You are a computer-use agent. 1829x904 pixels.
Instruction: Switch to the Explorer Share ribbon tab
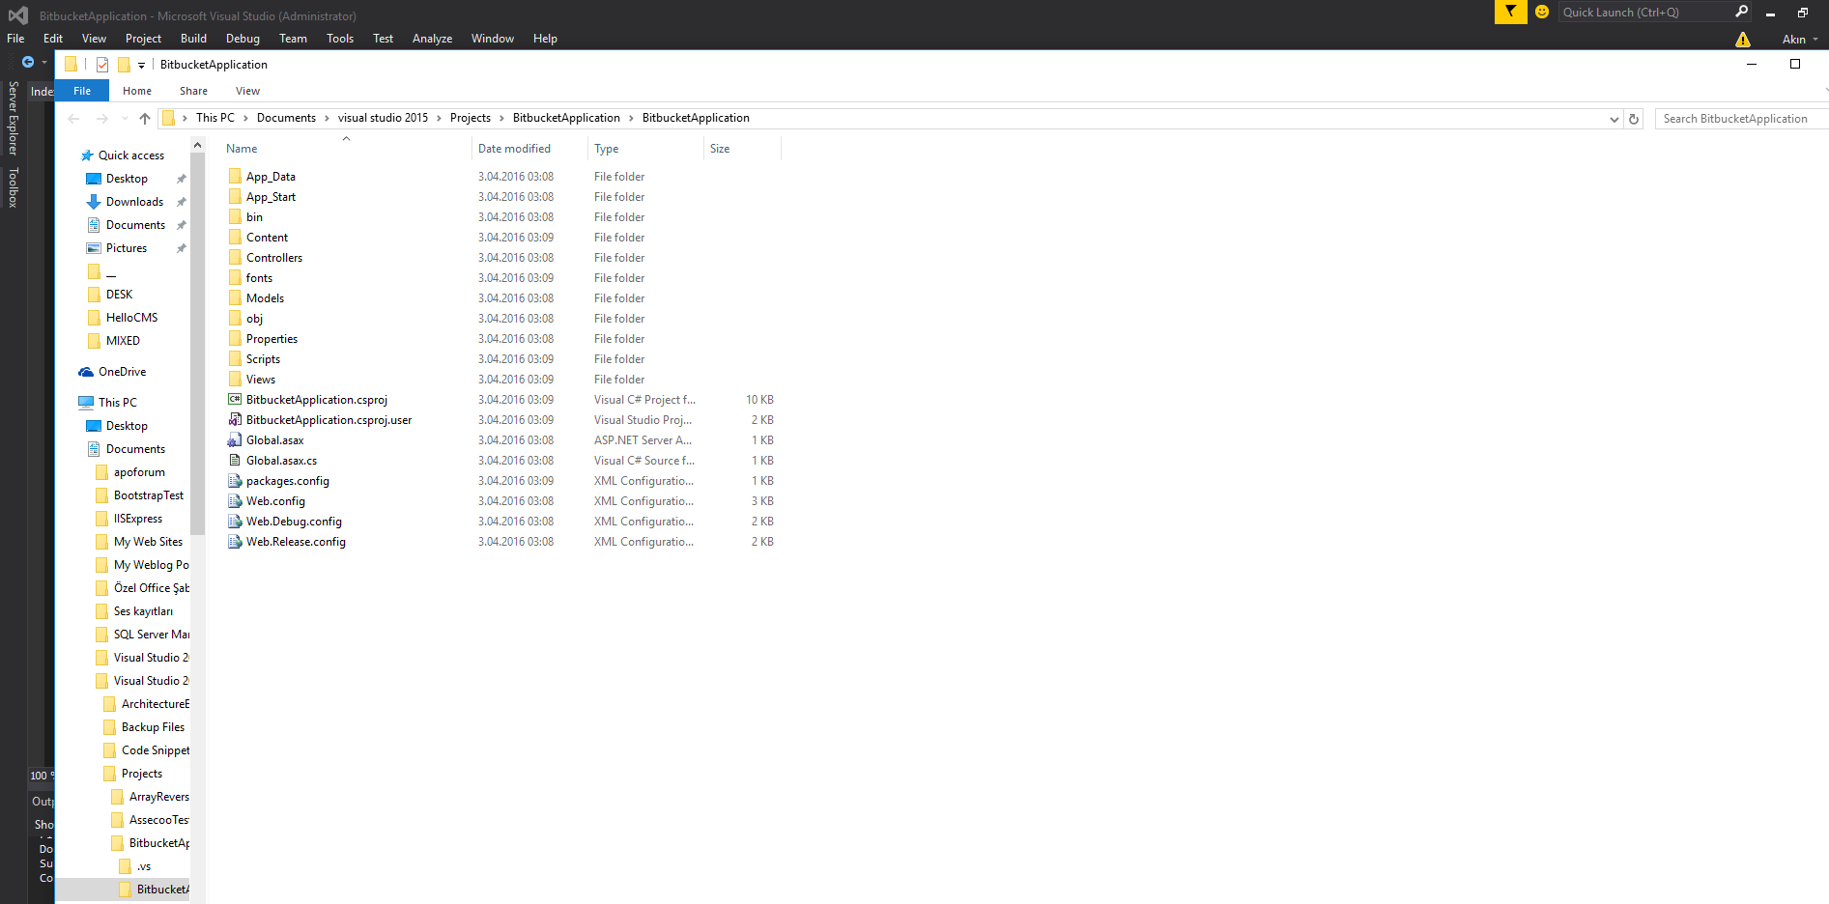coord(193,91)
